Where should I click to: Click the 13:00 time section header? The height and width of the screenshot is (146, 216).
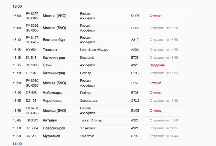tap(17, 6)
